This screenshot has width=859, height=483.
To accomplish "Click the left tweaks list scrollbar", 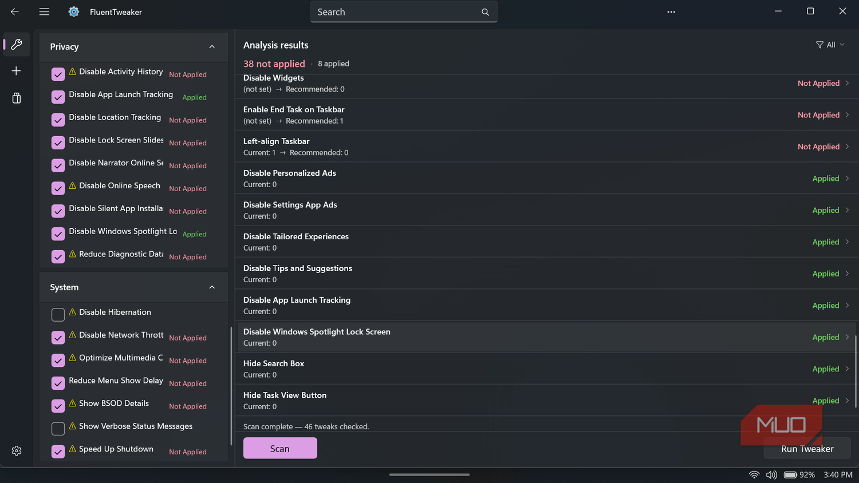I will click(231, 385).
